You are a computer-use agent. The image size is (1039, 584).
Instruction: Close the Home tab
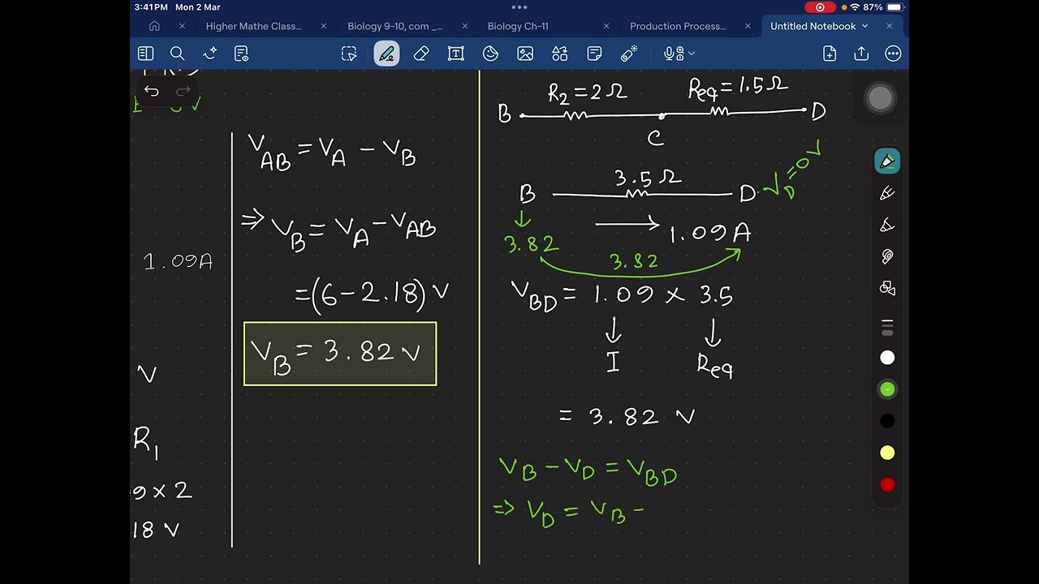pos(182,26)
